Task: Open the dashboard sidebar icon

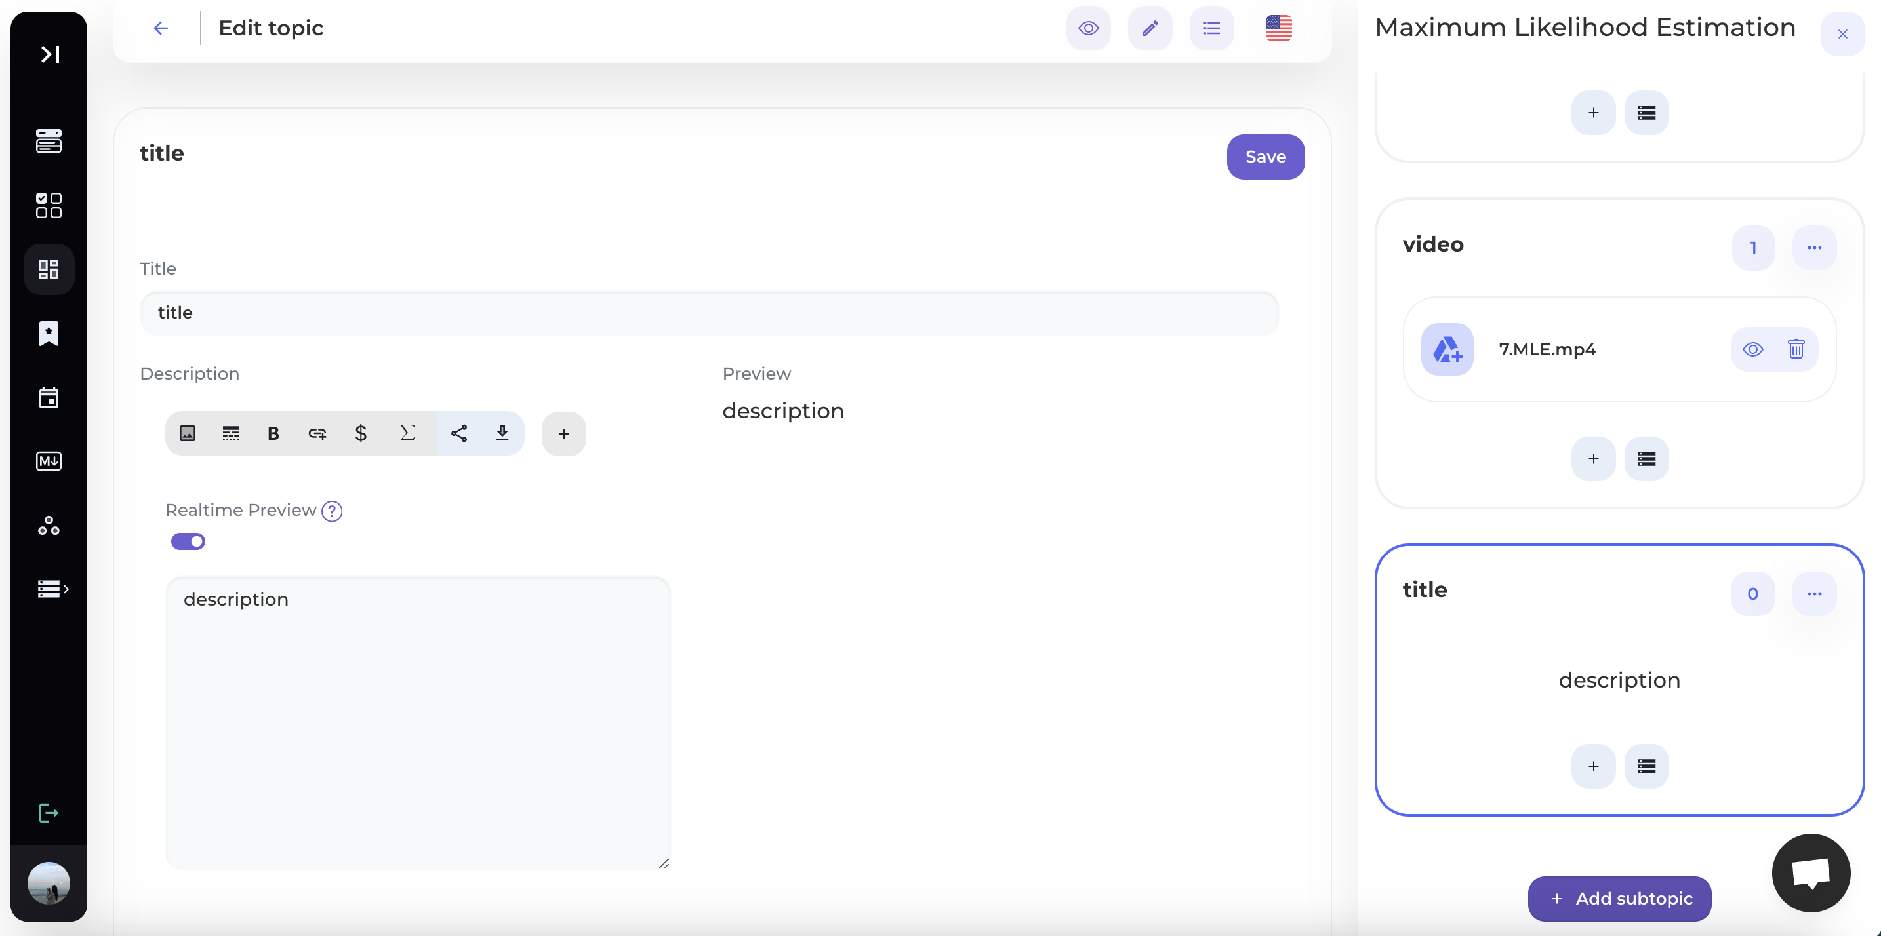Action: (49, 269)
